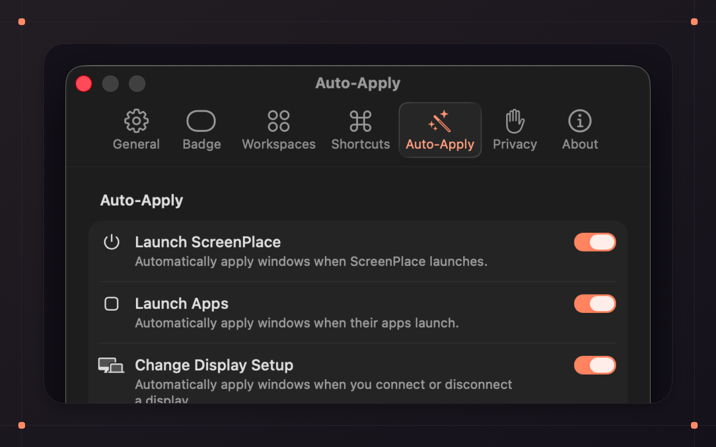The image size is (716, 447).
Task: Click 'Automatically apply windows when their apps launch.' text
Action: pos(297,323)
